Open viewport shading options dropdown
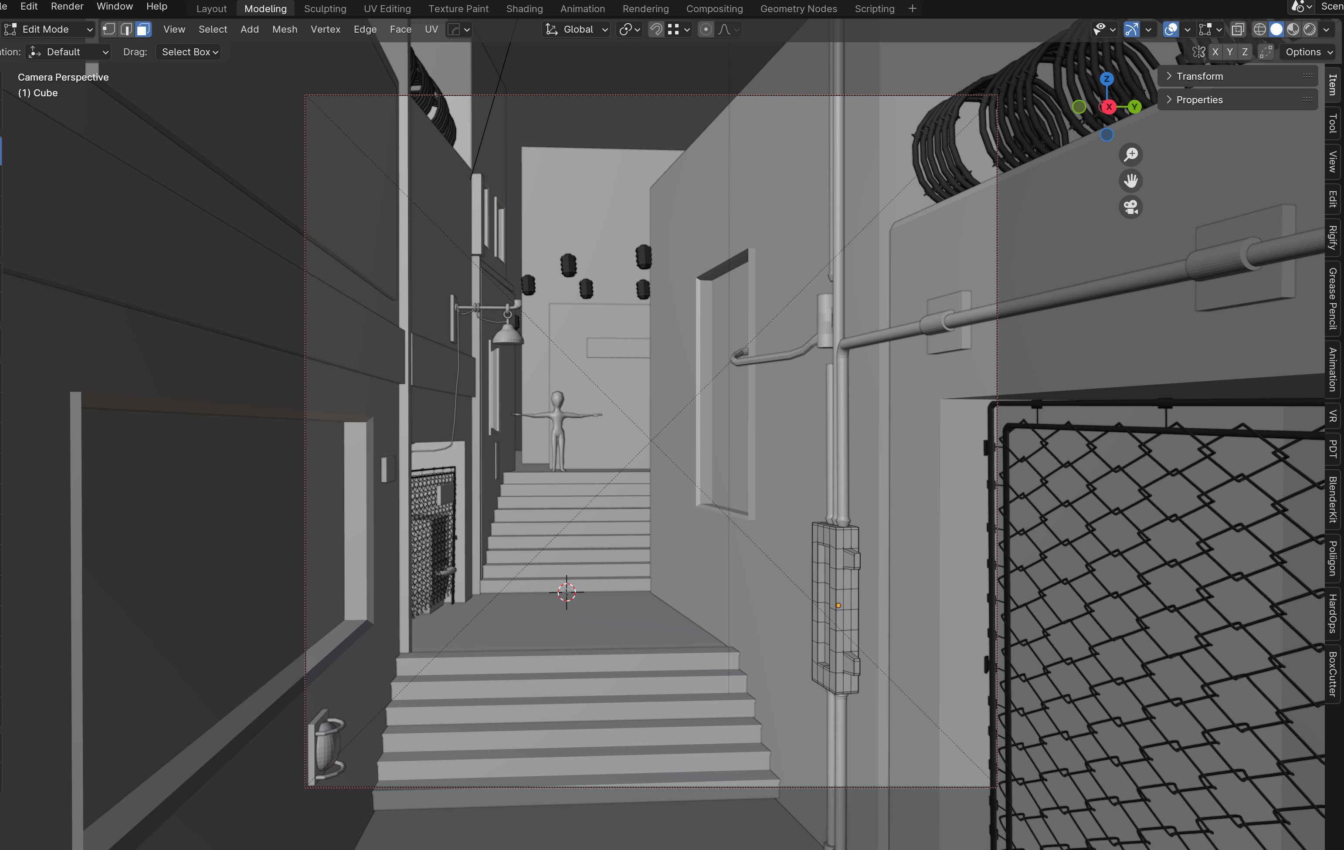The width and height of the screenshot is (1344, 850). pos(1327,29)
